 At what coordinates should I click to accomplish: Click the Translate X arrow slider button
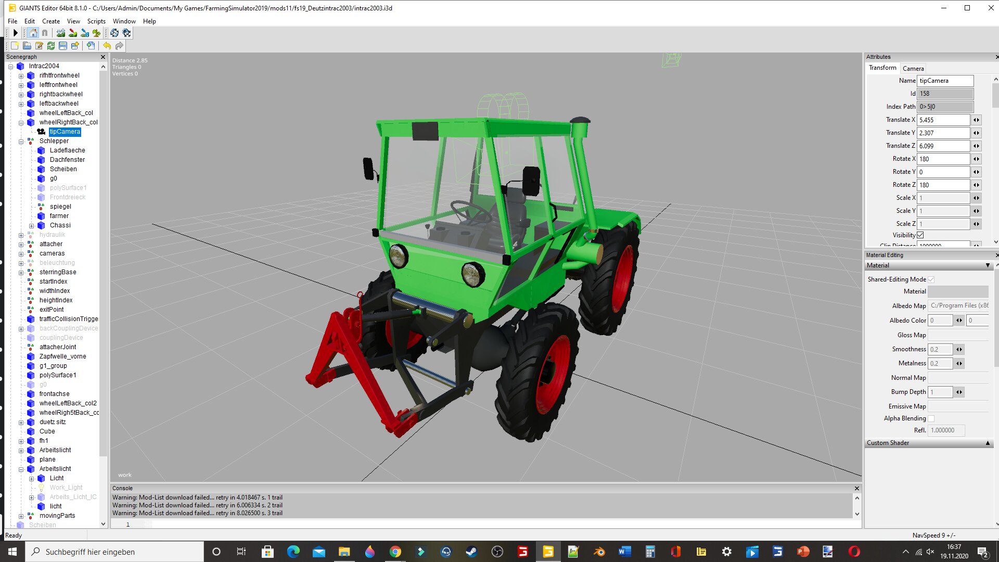click(976, 120)
